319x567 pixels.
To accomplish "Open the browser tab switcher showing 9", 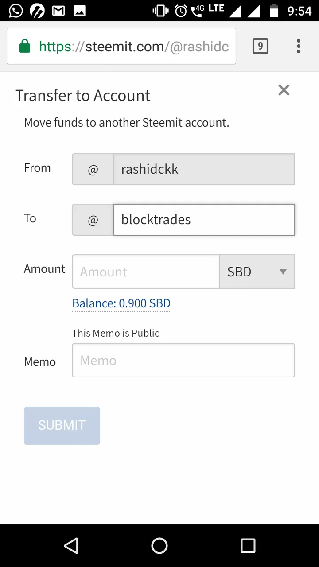I will [x=261, y=46].
